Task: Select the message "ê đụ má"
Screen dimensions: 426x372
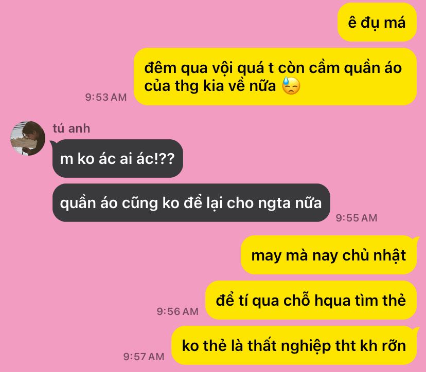Action: (x=377, y=22)
